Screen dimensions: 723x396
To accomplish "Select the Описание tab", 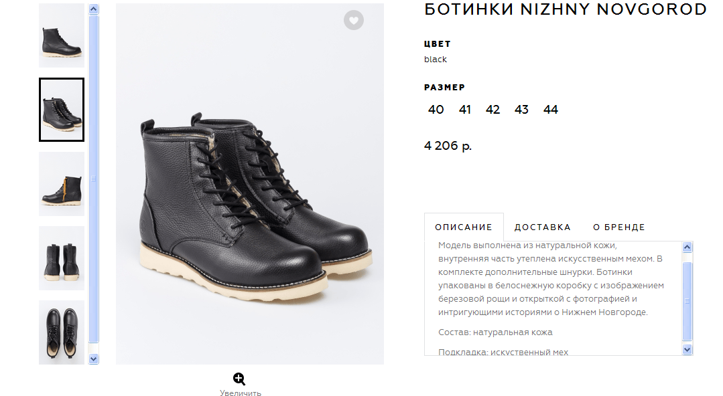I will click(x=464, y=227).
